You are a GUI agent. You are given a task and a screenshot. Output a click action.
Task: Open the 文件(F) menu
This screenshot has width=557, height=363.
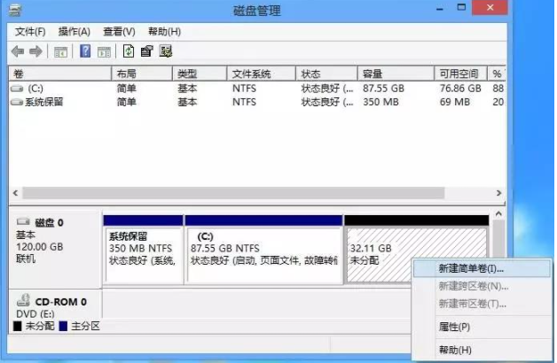(32, 32)
